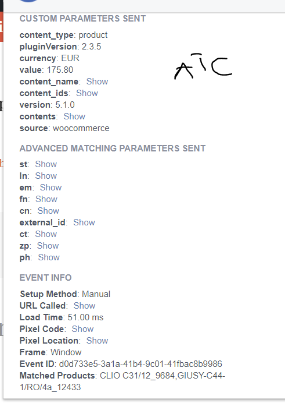Reveal the contents parameter value
Screen dimensions: 285x403
[x=74, y=116]
